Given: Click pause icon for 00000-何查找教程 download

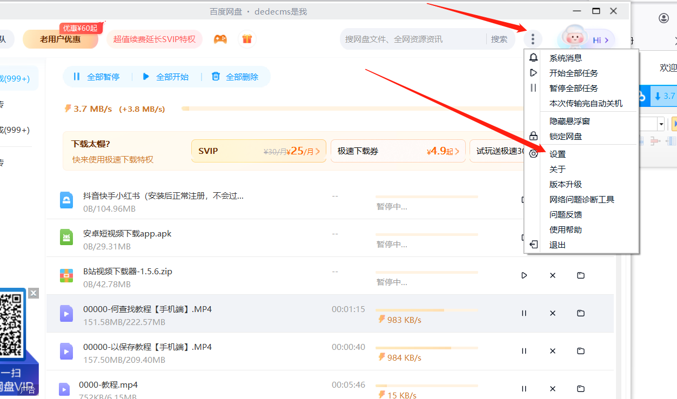Looking at the screenshot, I should pyautogui.click(x=524, y=313).
